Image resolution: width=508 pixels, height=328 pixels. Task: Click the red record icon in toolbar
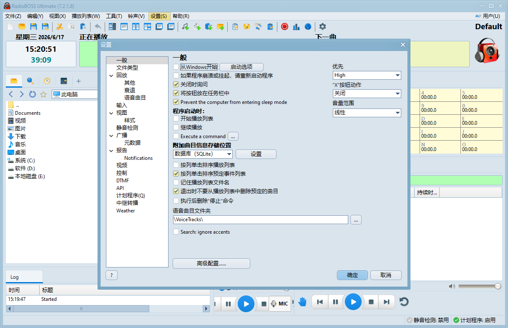pyautogui.click(x=284, y=27)
